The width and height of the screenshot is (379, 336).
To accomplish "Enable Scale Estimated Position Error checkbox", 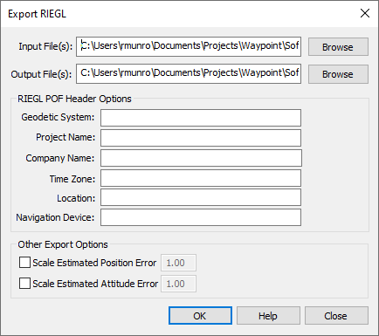I will [x=24, y=263].
